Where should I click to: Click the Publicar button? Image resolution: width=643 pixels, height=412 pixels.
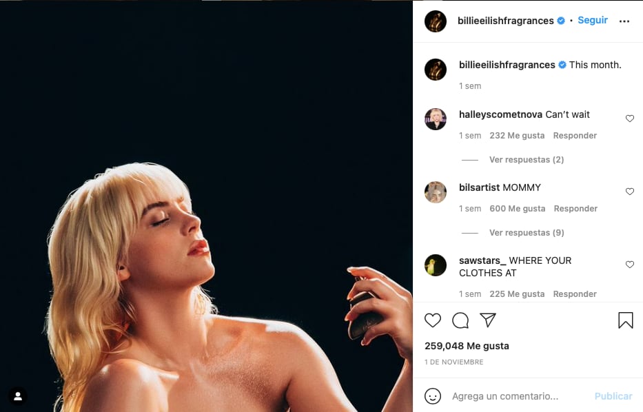[613, 396]
